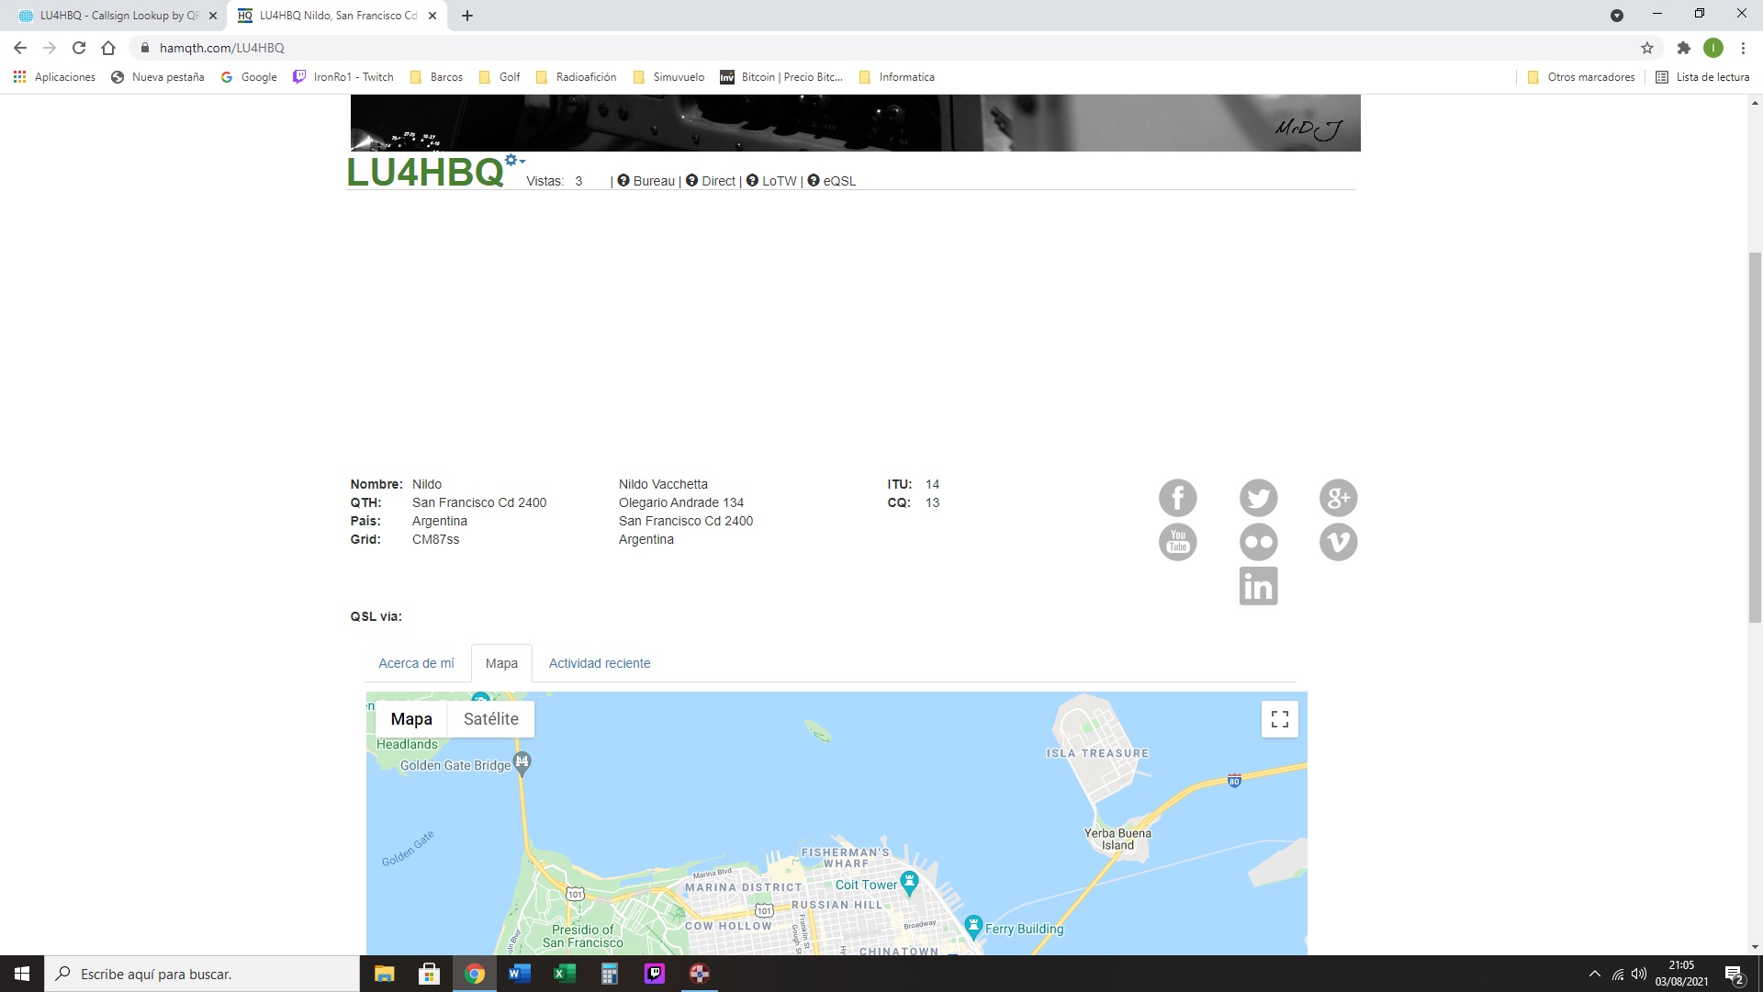This screenshot has height=992, width=1763.
Task: Switch map to Satélite view
Action: click(x=490, y=719)
